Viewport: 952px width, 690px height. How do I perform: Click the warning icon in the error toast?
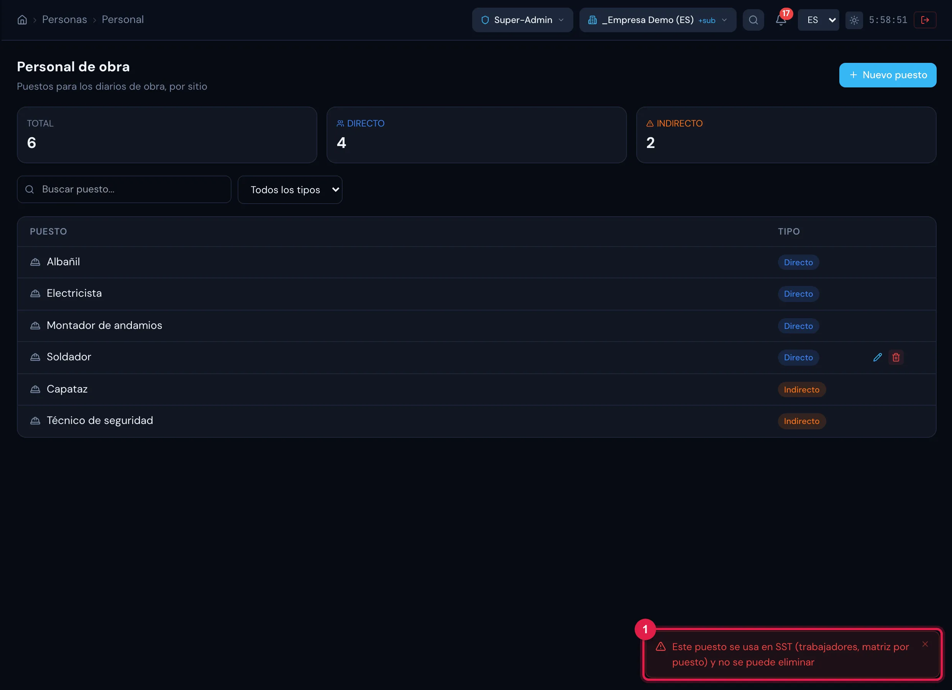[x=661, y=646]
